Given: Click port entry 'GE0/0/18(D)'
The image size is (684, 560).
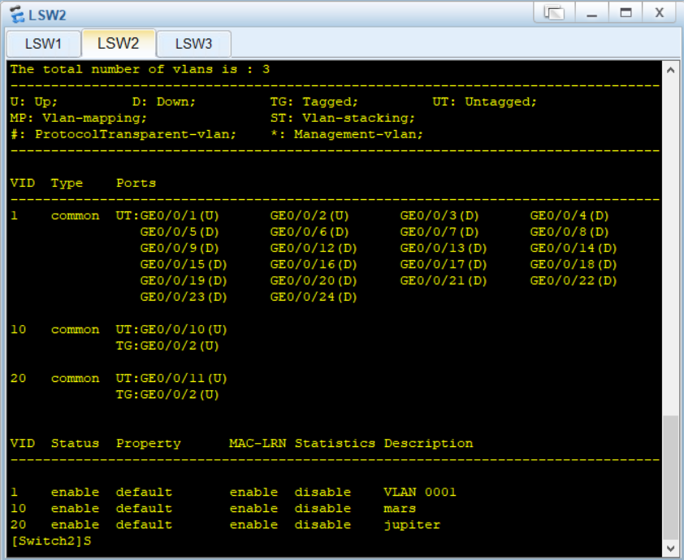Looking at the screenshot, I should tap(574, 264).
